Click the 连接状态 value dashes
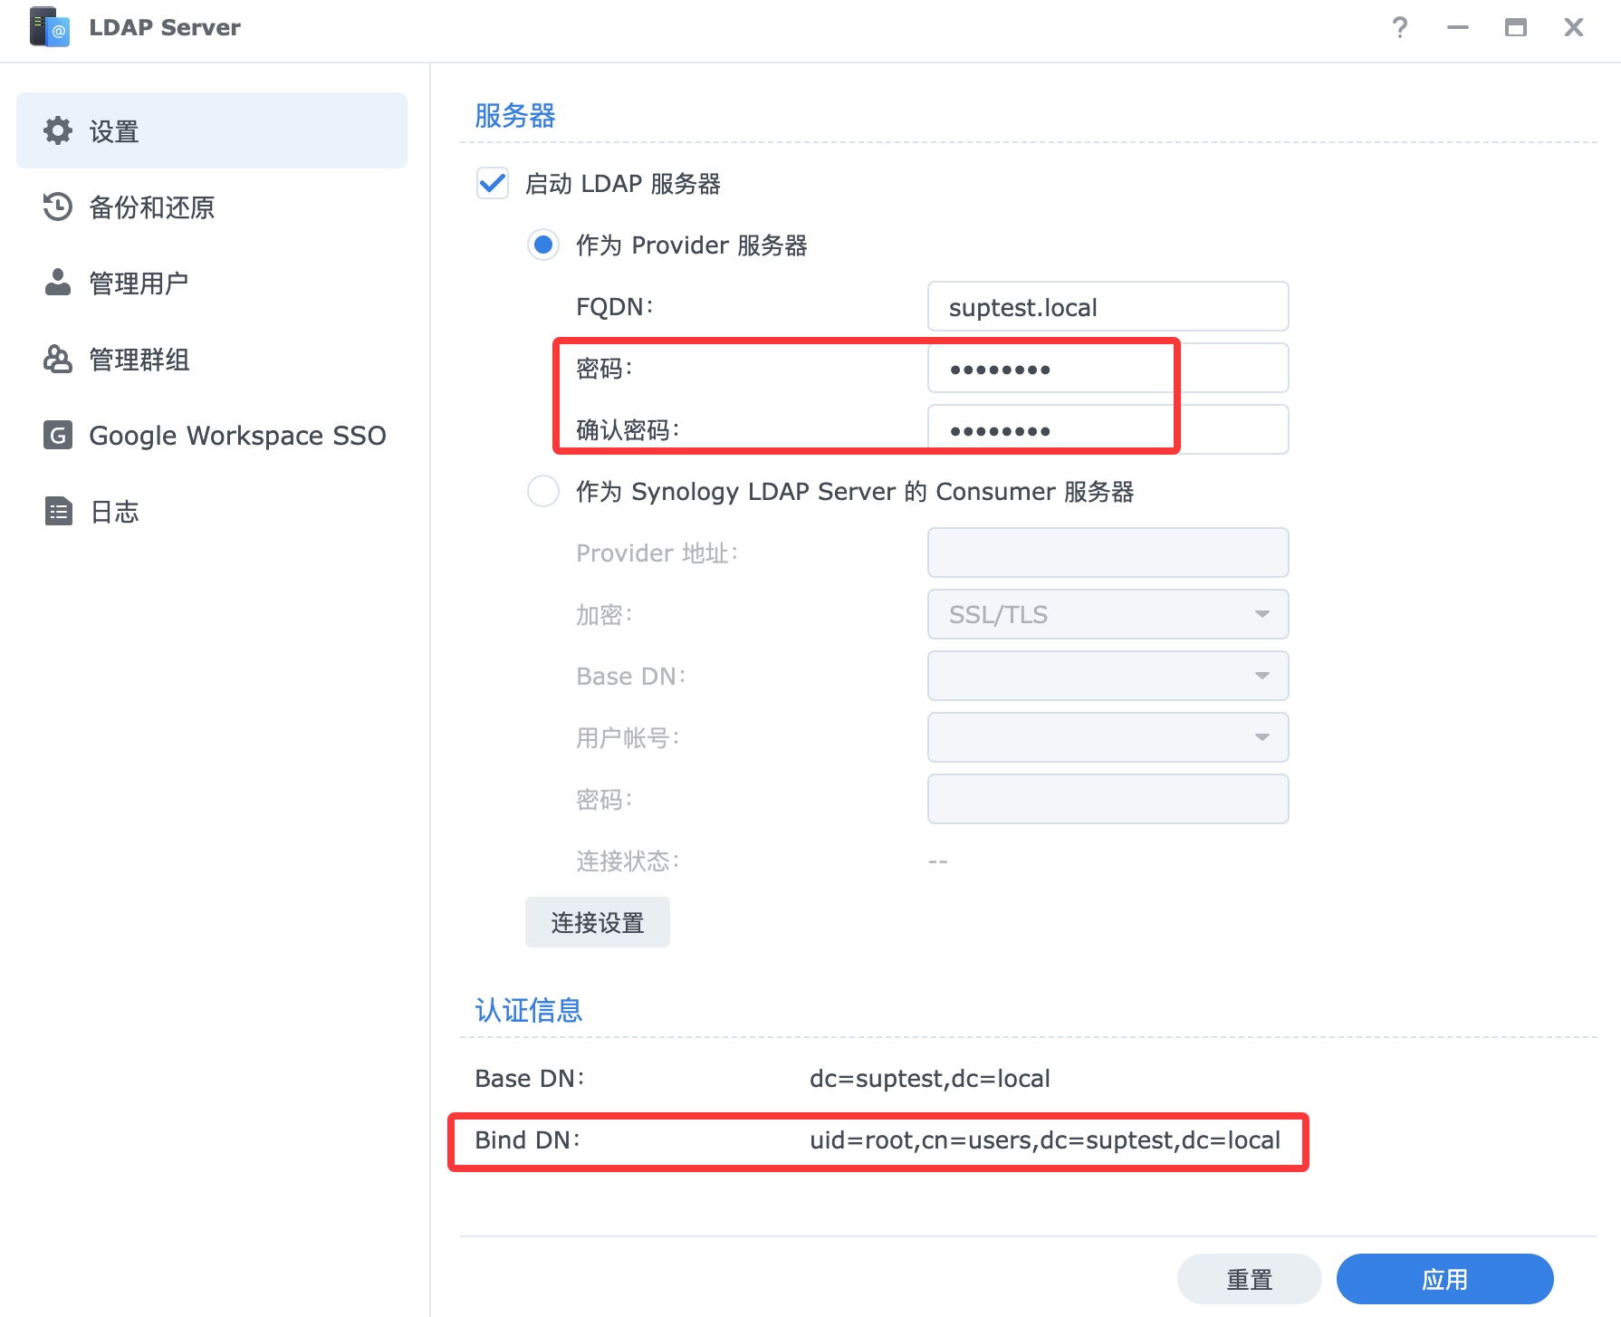Image resolution: width=1621 pixels, height=1317 pixels. pyautogui.click(x=938, y=861)
